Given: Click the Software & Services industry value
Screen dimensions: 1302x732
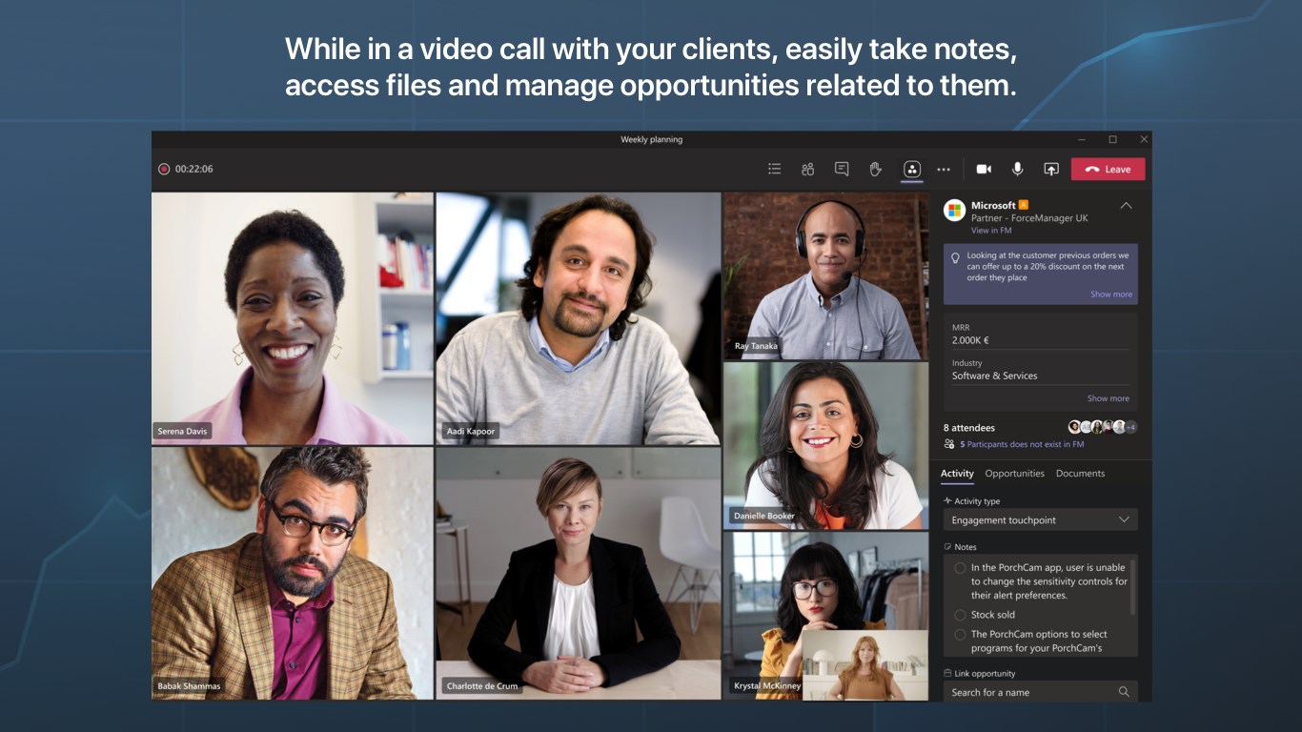Looking at the screenshot, I should (x=994, y=376).
